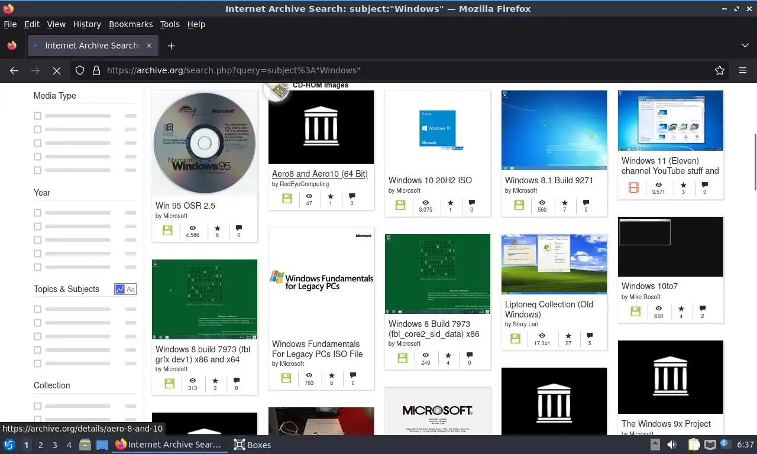Open the Tools menu
757x454 pixels.
pos(170,24)
